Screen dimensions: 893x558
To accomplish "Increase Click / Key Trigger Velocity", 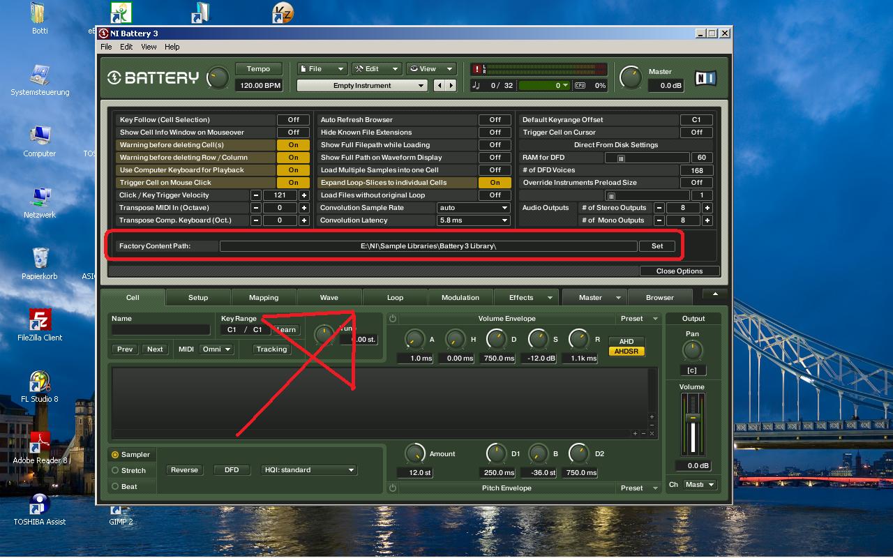I will 304,195.
